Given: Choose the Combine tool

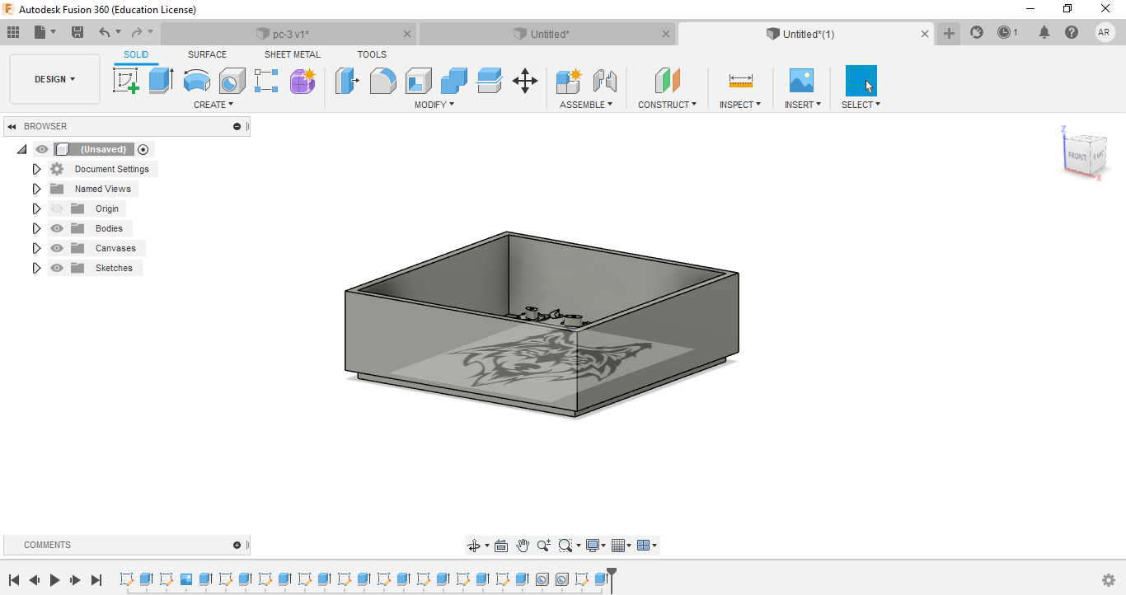Looking at the screenshot, I should coord(454,81).
